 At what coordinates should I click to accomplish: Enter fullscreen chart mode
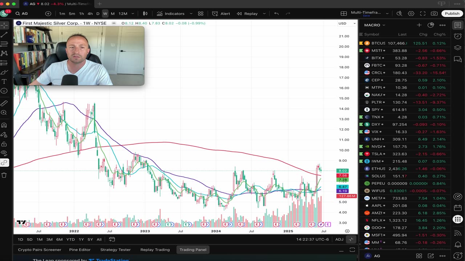[x=422, y=14]
